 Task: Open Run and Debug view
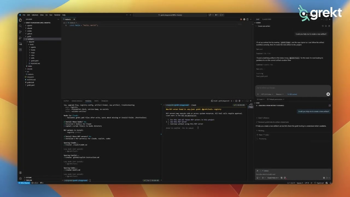21,38
